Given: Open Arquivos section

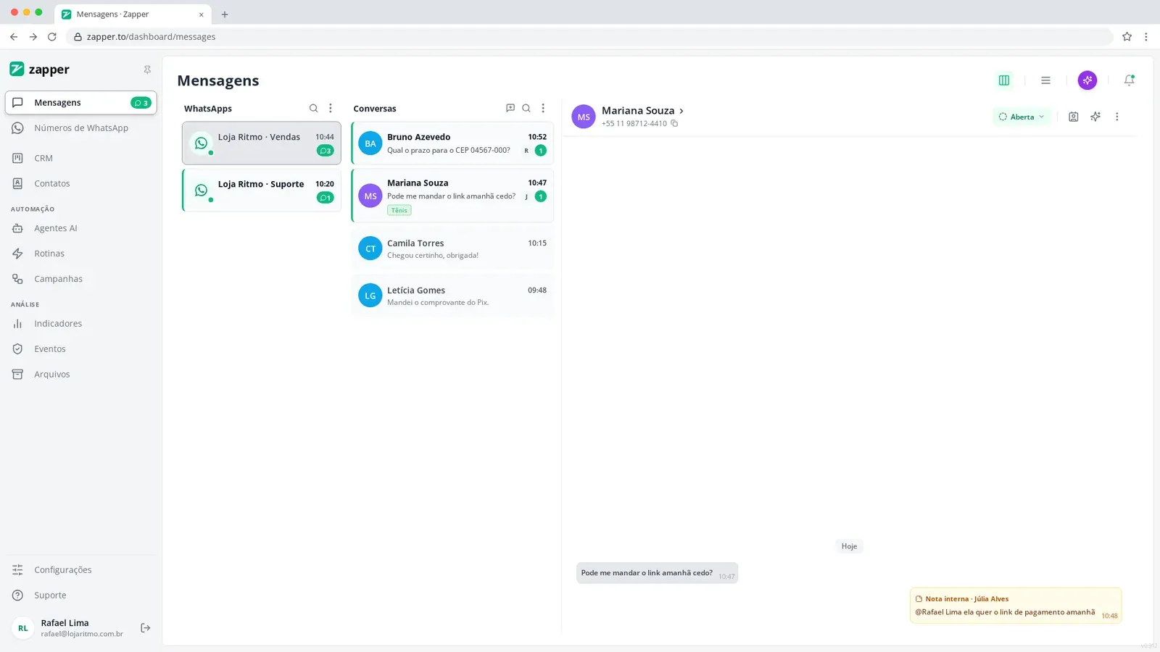Looking at the screenshot, I should [x=80, y=375].
